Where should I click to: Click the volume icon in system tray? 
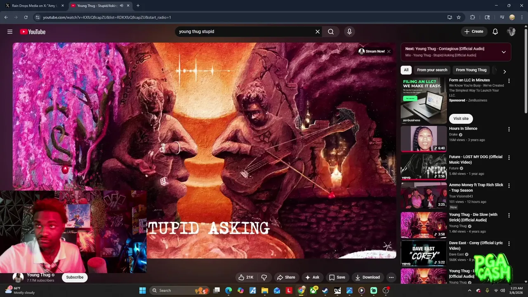(x=502, y=290)
